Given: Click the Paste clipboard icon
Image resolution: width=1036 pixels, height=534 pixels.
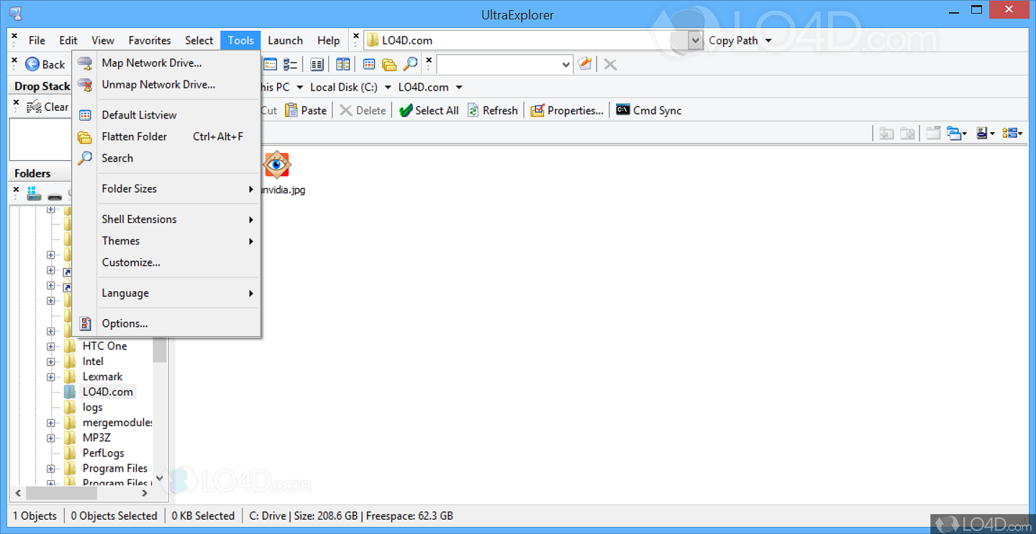Looking at the screenshot, I should point(291,111).
